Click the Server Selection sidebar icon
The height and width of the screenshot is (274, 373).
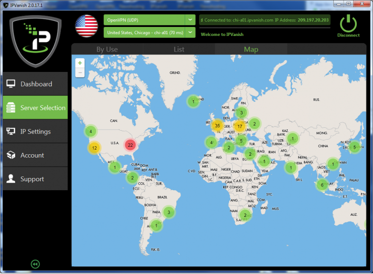click(11, 108)
